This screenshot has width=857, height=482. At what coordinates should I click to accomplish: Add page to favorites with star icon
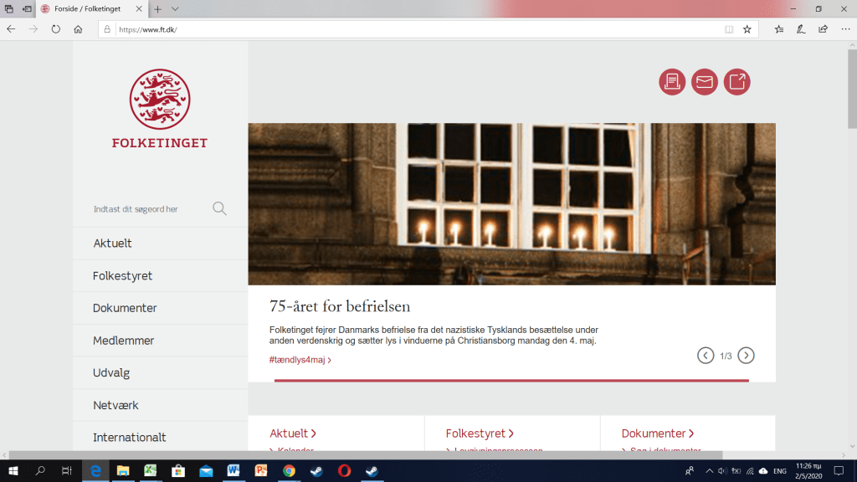[747, 28]
